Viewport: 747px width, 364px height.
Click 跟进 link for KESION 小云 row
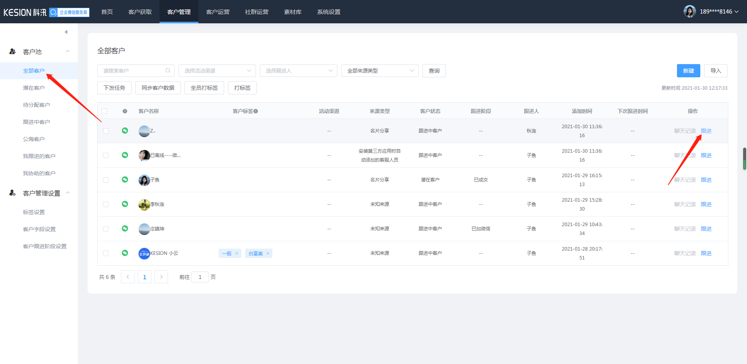pos(706,253)
